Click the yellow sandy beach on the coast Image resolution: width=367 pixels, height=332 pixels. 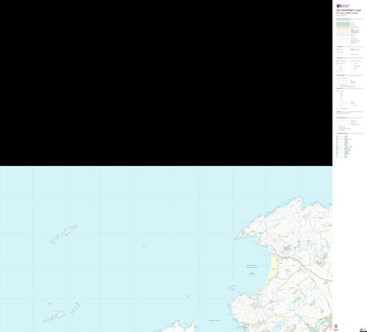pyautogui.click(x=272, y=271)
